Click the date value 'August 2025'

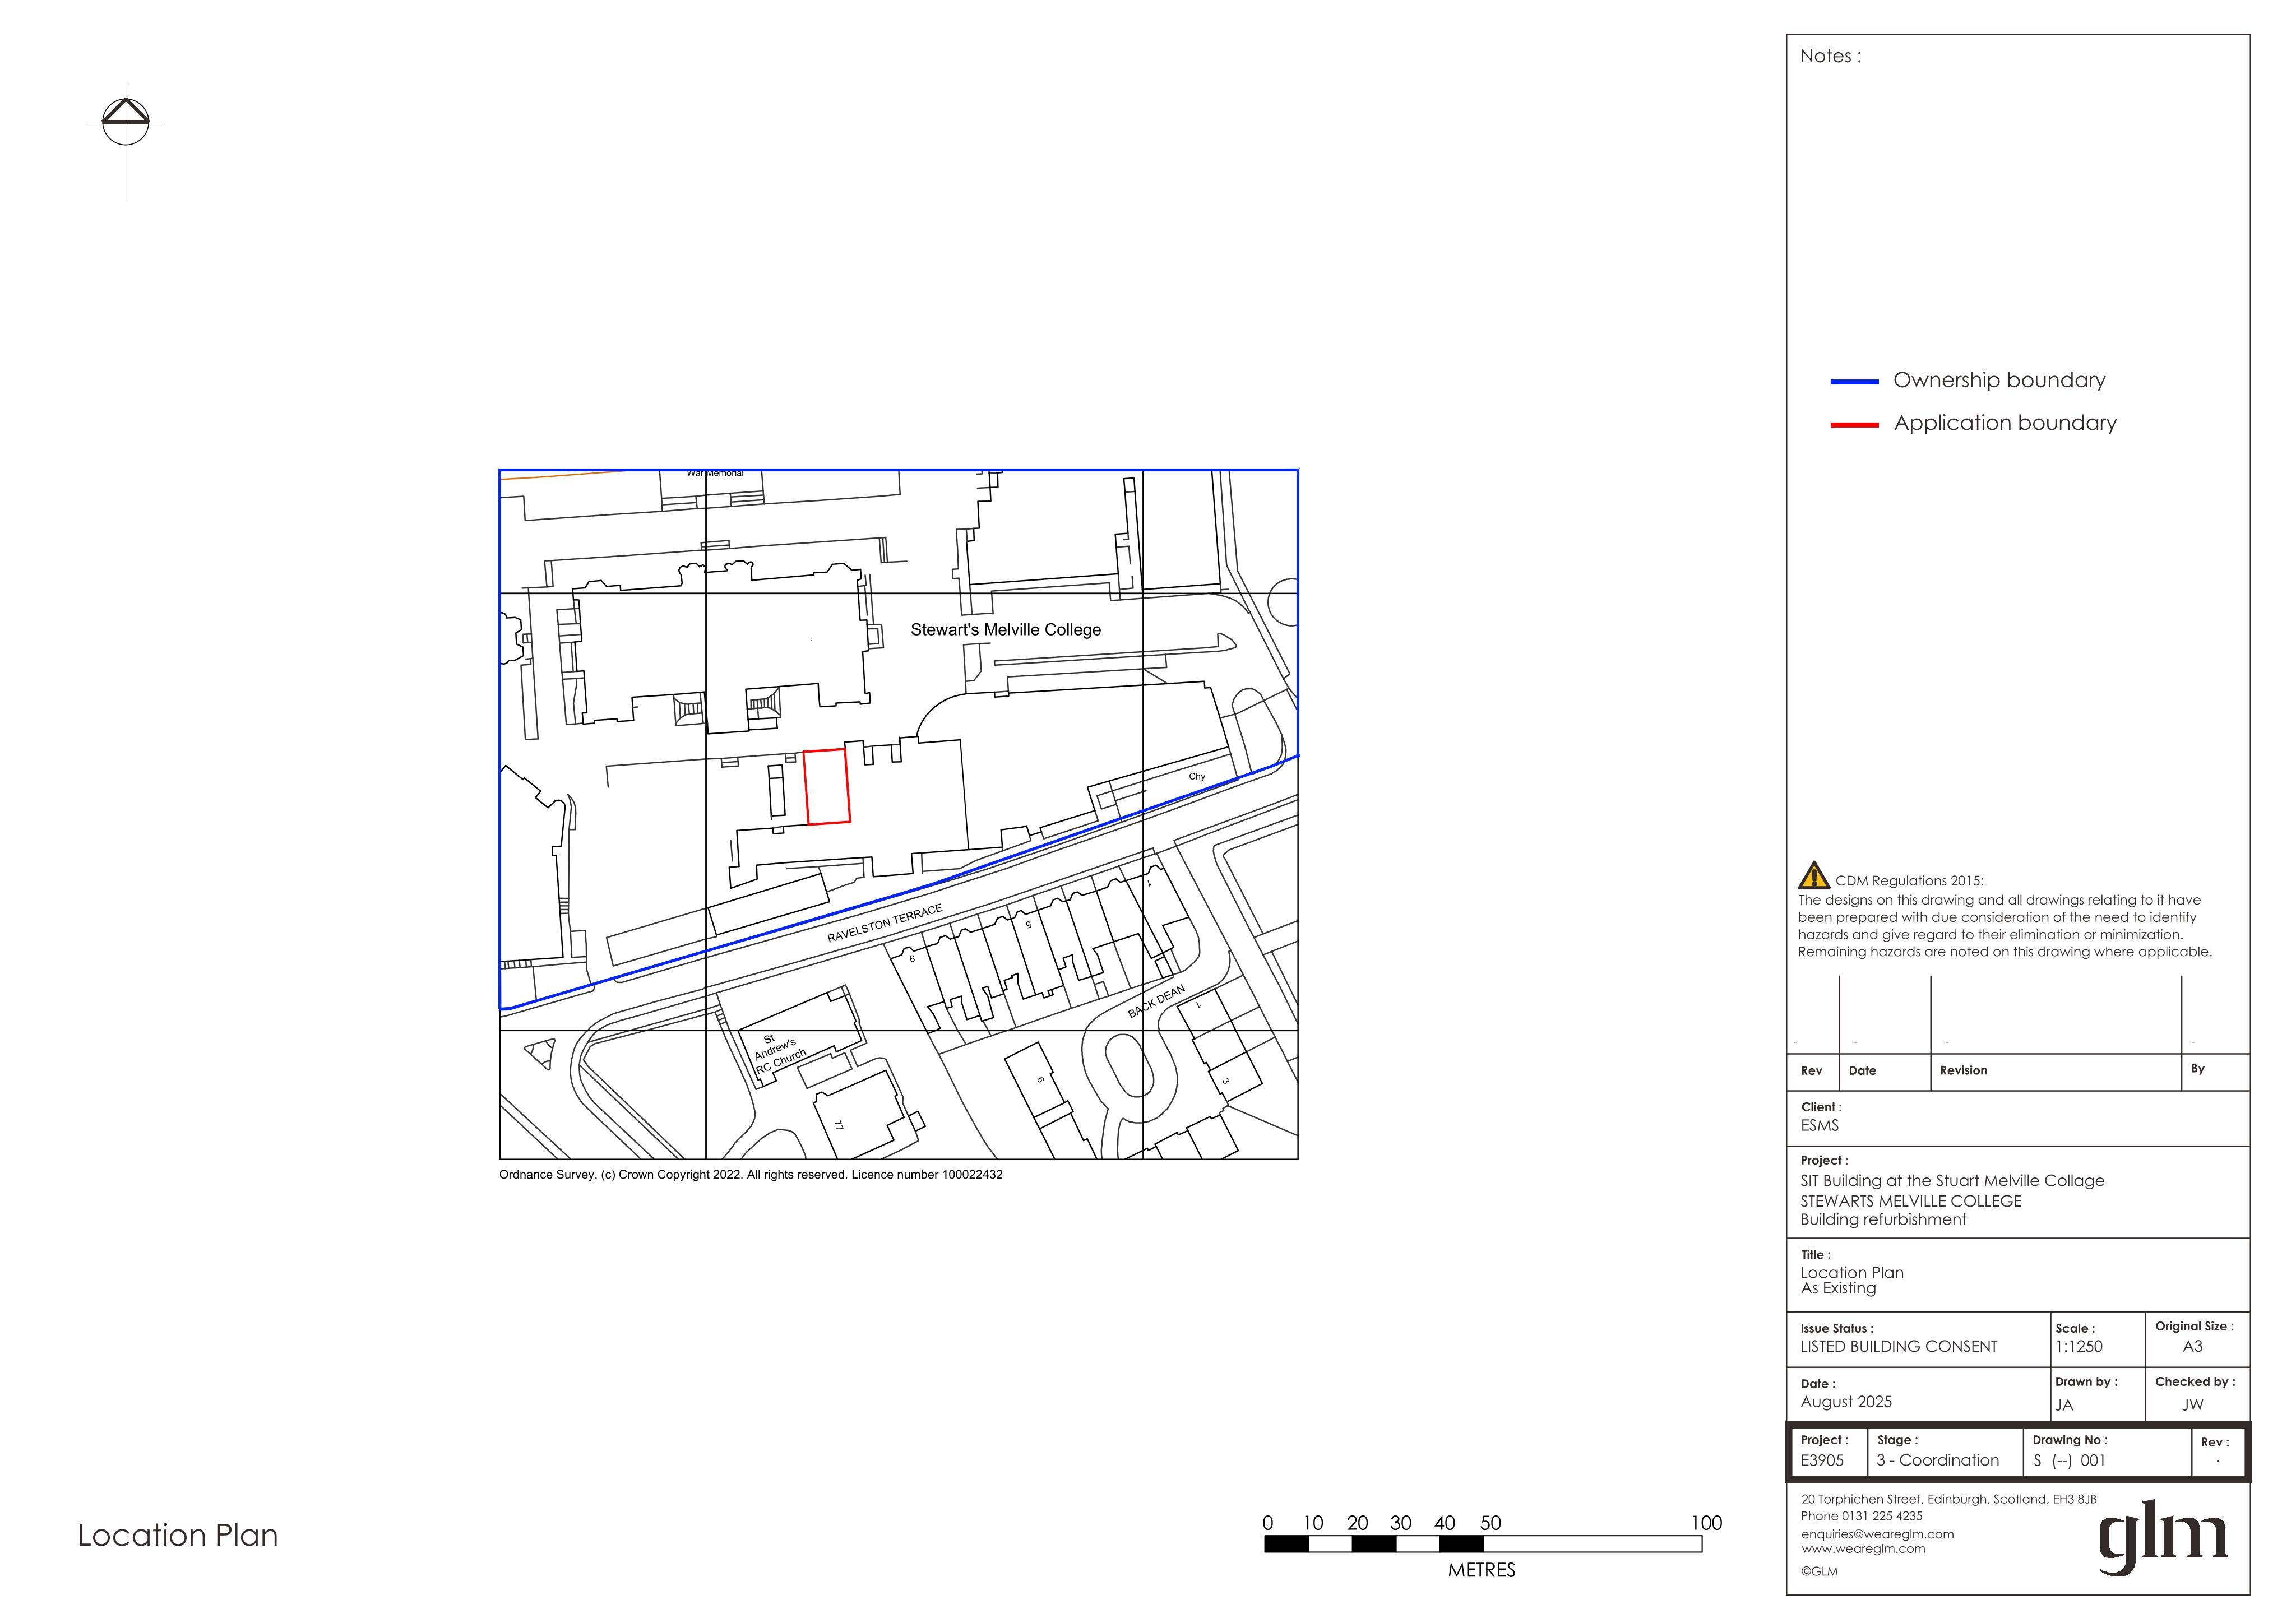pyautogui.click(x=1846, y=1402)
